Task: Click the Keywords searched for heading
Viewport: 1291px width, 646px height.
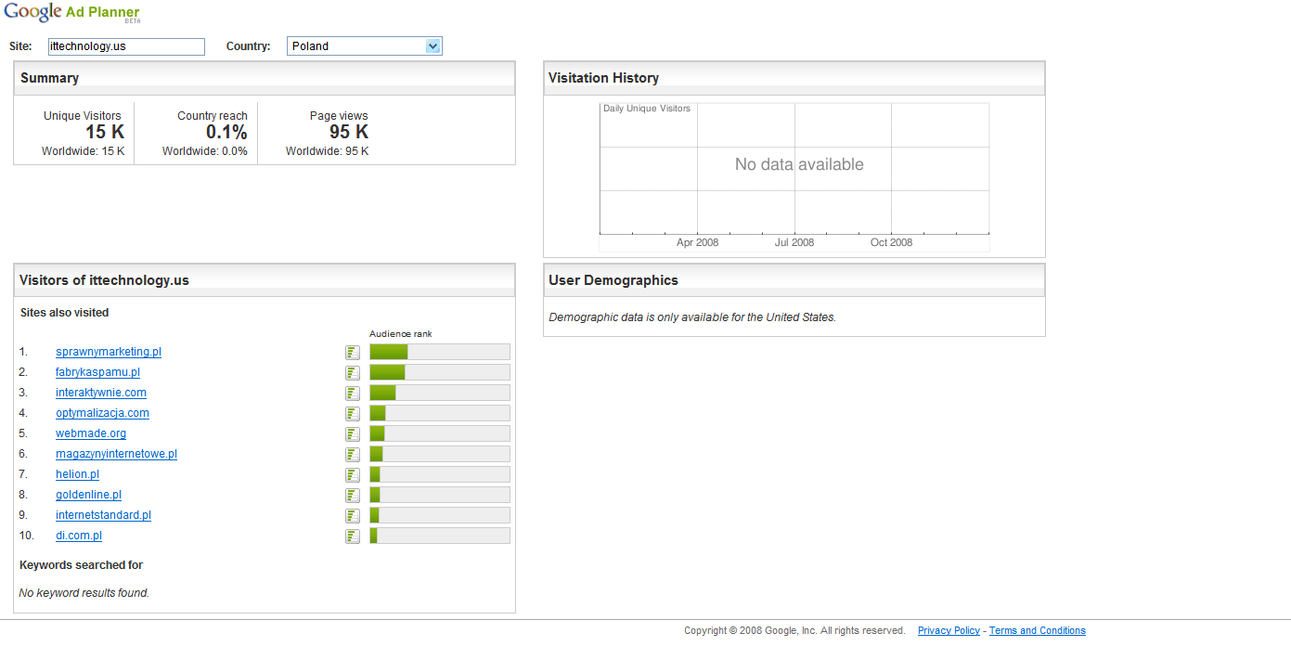Action: [x=82, y=565]
